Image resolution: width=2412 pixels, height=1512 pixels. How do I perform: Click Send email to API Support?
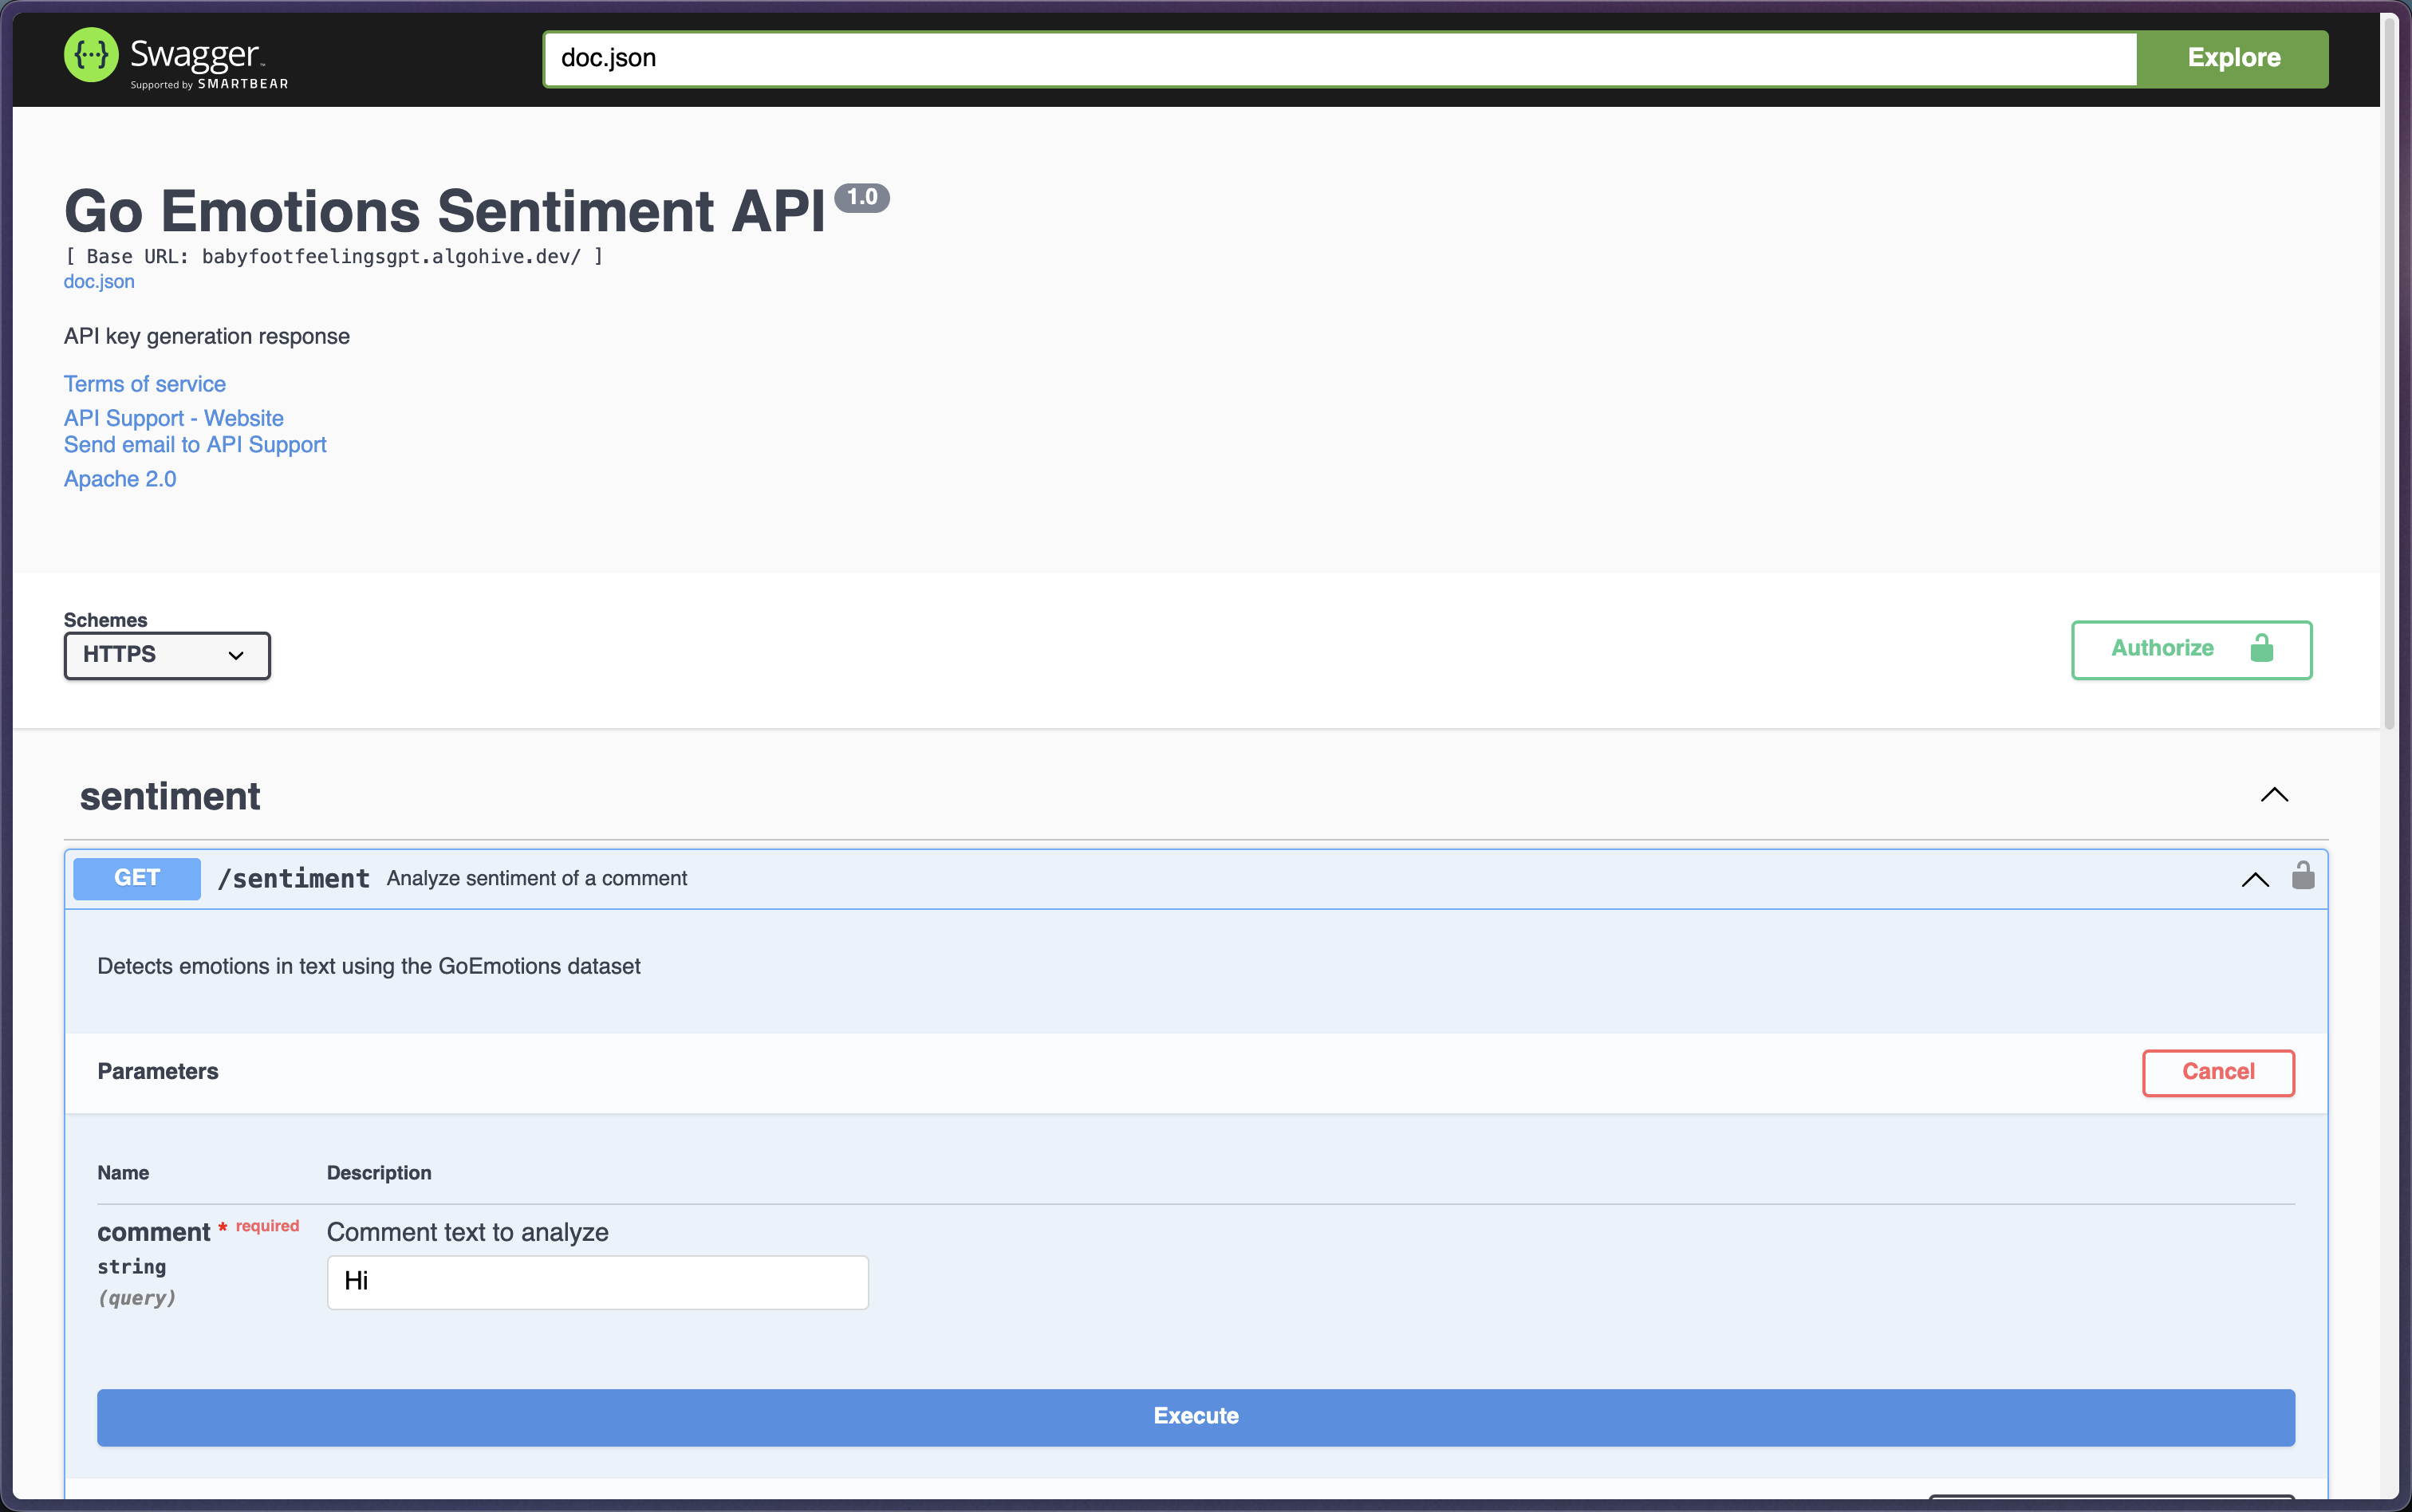click(195, 445)
